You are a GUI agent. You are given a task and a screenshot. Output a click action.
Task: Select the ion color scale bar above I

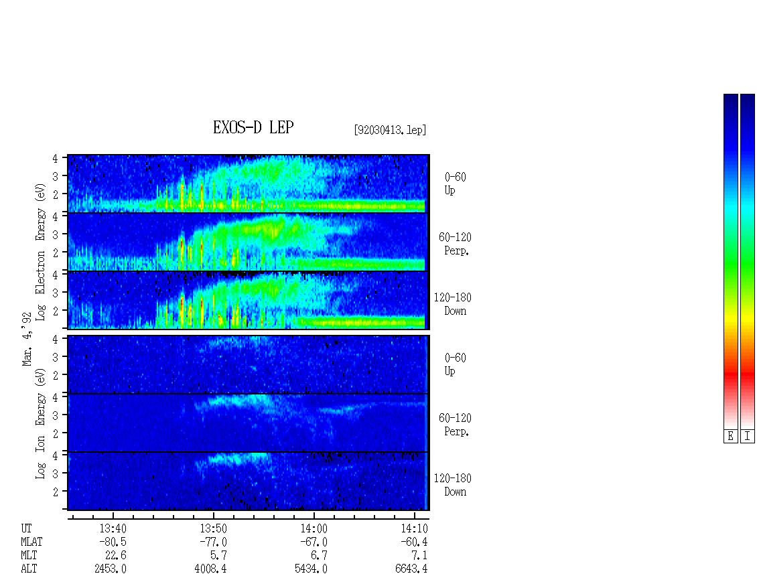click(x=748, y=261)
